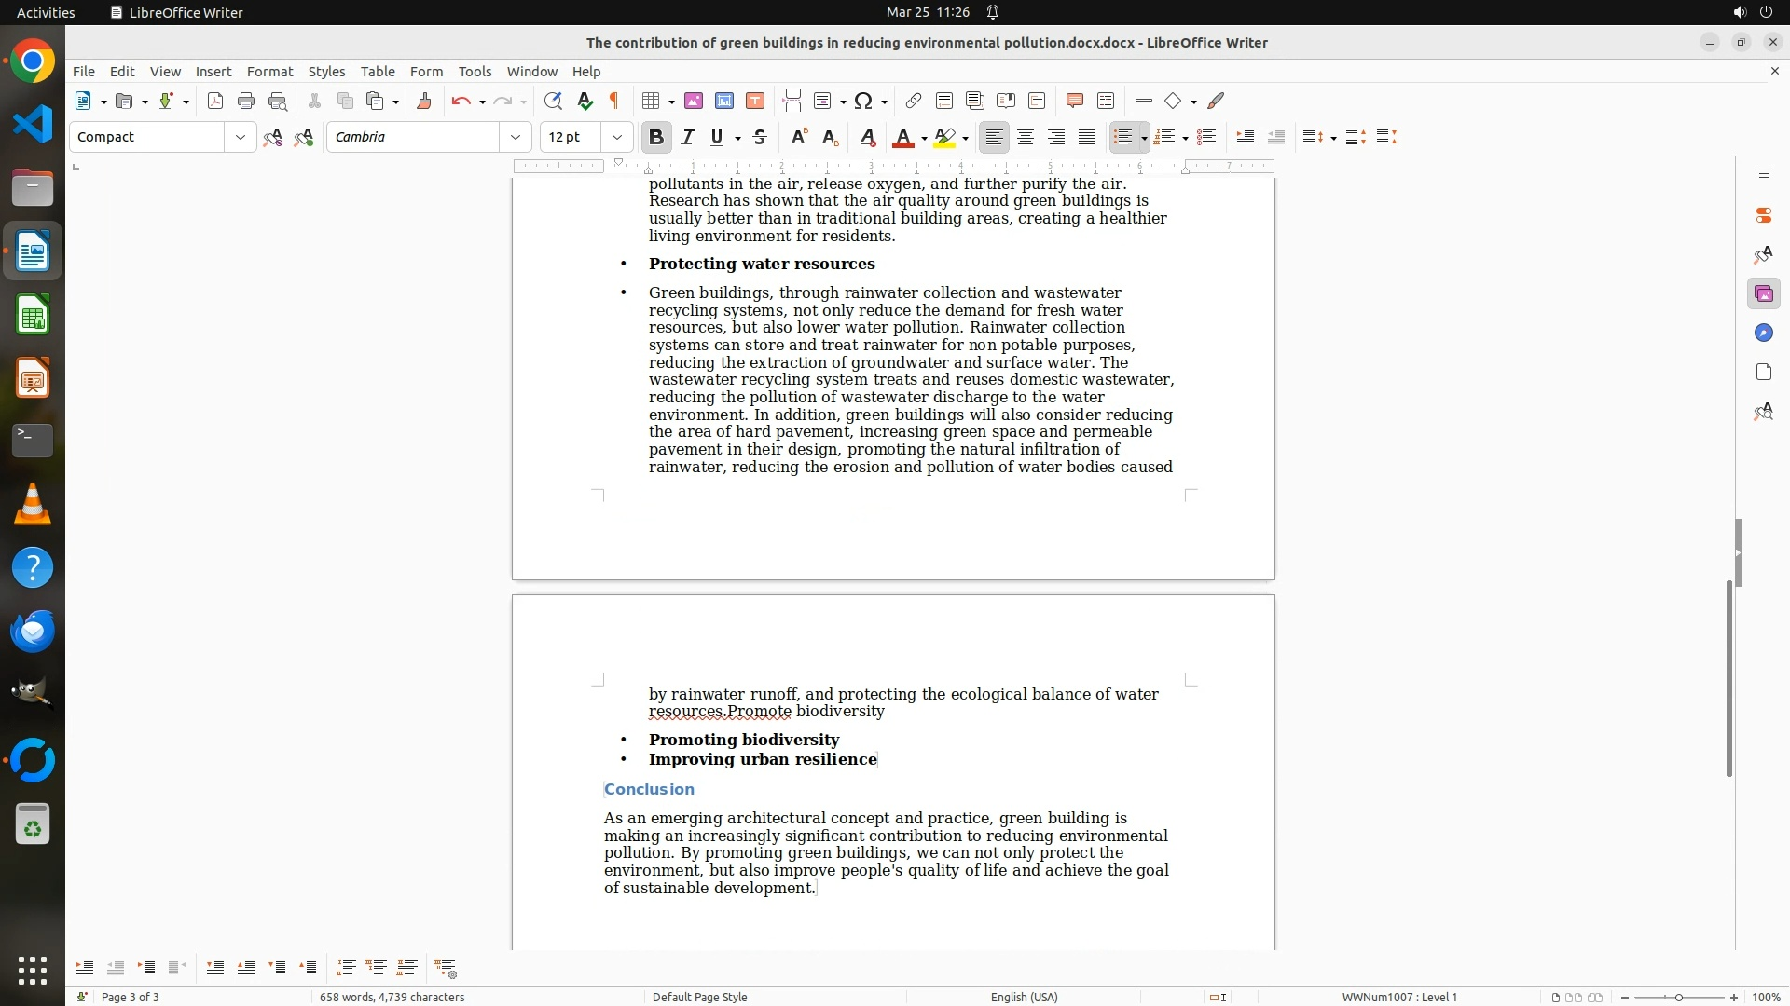Click the Insert Hyperlink icon
The image size is (1790, 1006).
[914, 102]
